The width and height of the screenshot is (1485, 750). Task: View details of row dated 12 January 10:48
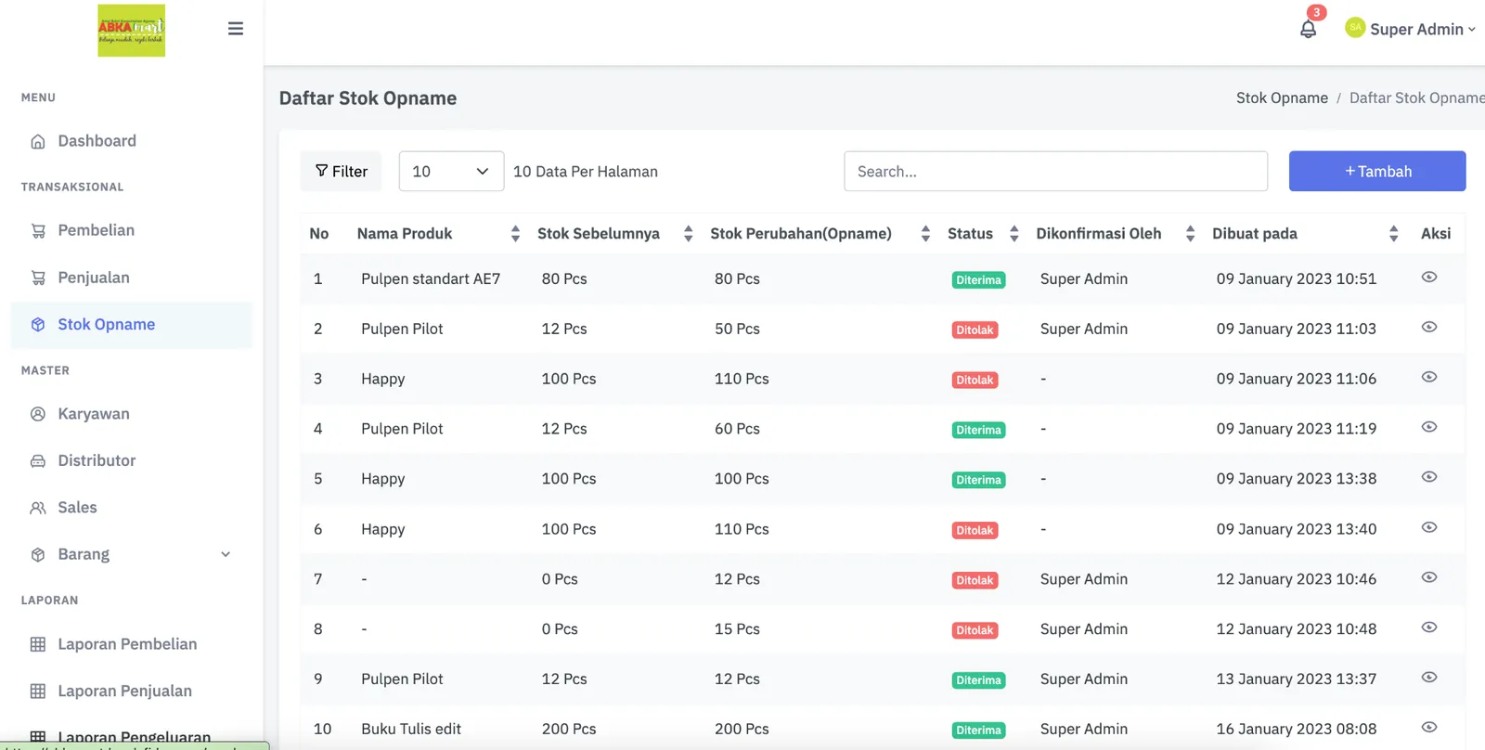coord(1429,628)
